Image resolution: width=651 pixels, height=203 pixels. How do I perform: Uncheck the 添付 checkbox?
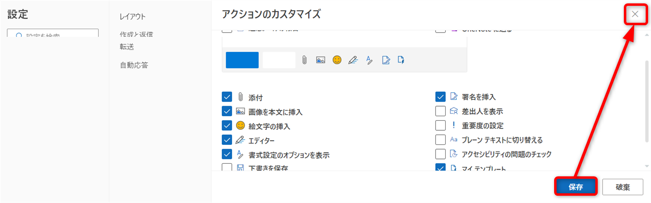pyautogui.click(x=227, y=97)
